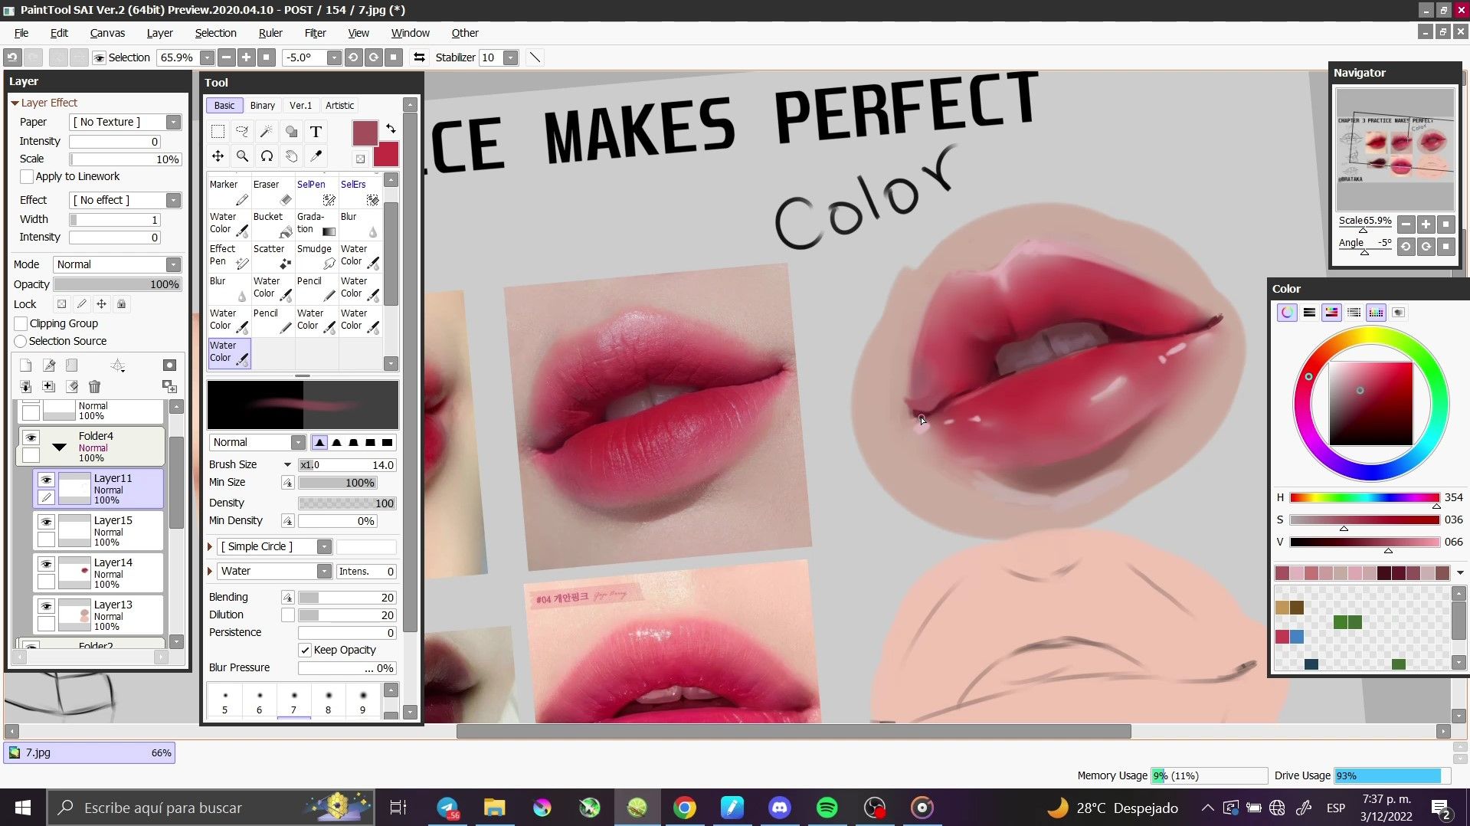The width and height of the screenshot is (1470, 826).
Task: Adjust the layer Opacity slider
Action: click(117, 284)
